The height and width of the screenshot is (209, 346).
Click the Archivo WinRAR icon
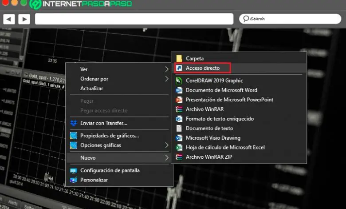coord(179,109)
